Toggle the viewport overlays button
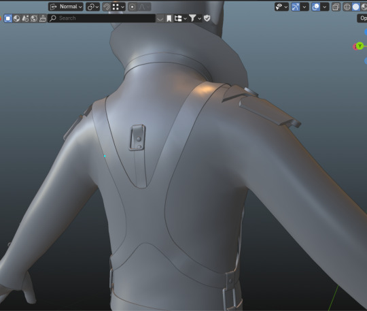 tap(316, 7)
